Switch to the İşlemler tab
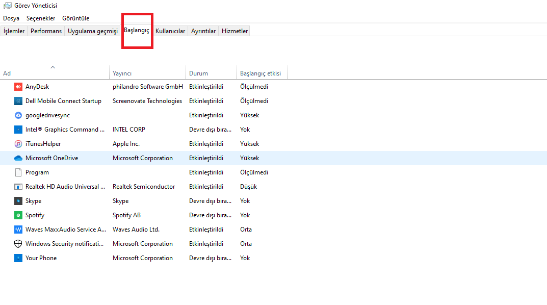Viewport: 547px width, 305px height. (14, 31)
